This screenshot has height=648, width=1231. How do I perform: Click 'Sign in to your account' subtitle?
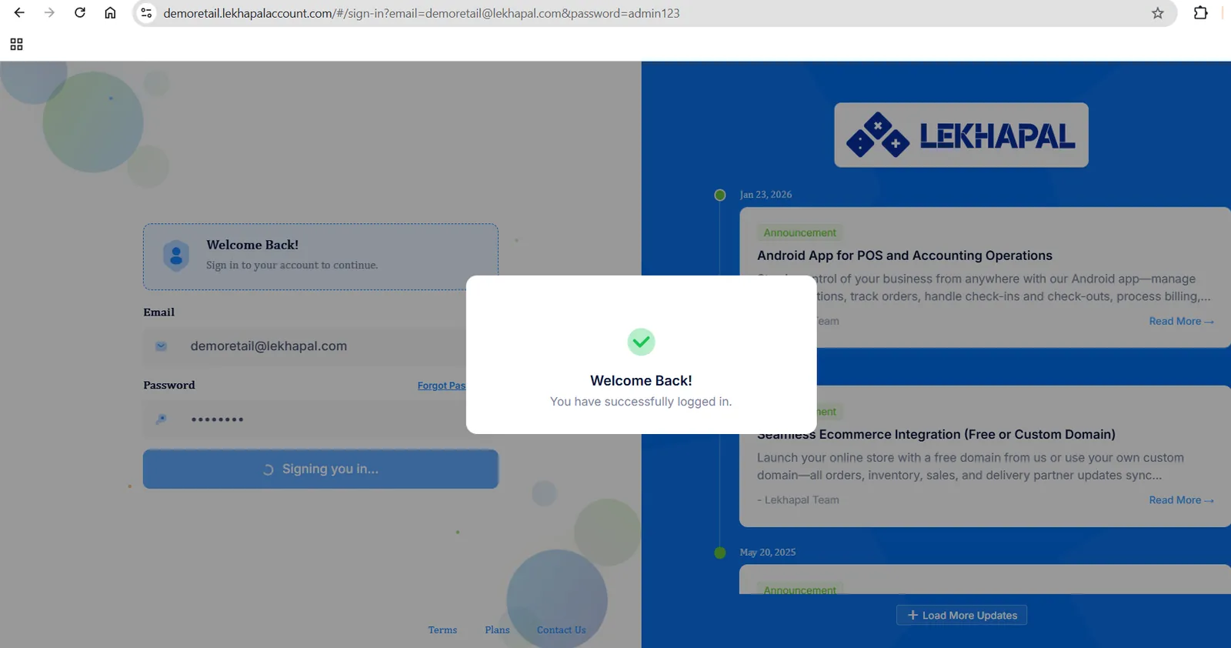[x=292, y=266]
